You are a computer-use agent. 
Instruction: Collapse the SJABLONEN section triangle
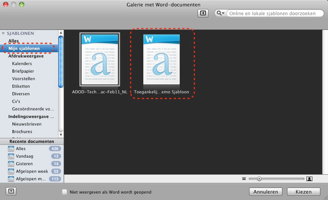[3, 33]
